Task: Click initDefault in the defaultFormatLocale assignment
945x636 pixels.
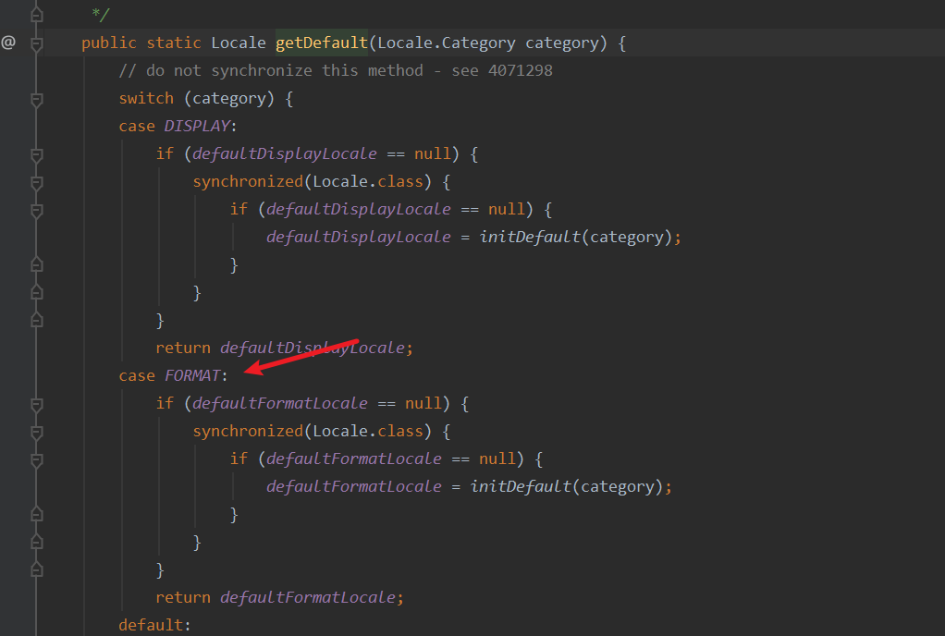Action: click(521, 486)
